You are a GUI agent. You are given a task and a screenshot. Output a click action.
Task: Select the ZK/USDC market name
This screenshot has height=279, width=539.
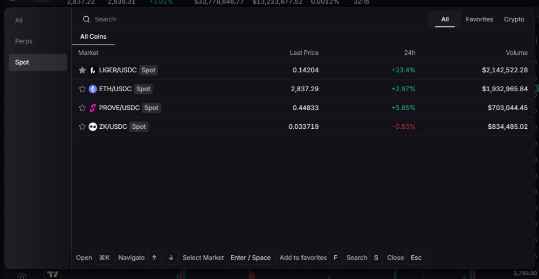click(113, 127)
